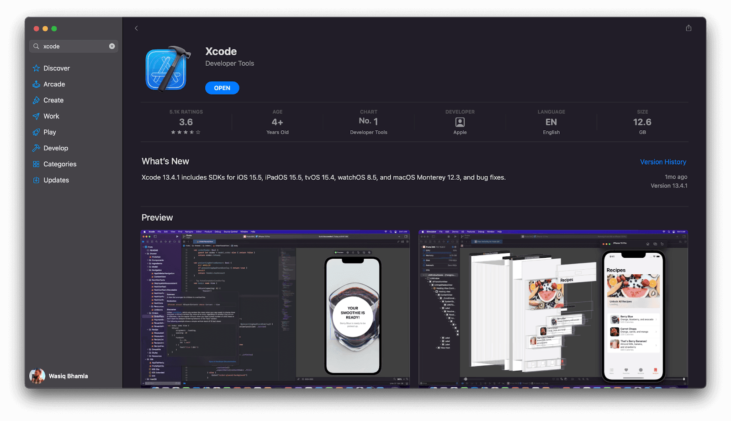Image resolution: width=731 pixels, height=421 pixels.
Task: Open the Develop section
Action: pos(56,148)
